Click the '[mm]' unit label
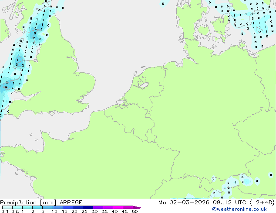Screen dimensions: 276x213 (x=48, y=203)
